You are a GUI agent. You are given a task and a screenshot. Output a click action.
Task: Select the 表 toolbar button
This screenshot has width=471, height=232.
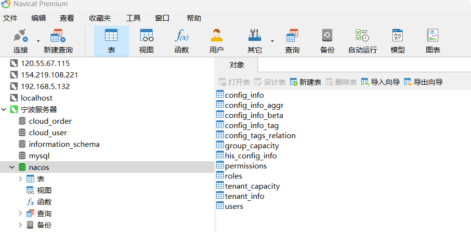pos(111,41)
